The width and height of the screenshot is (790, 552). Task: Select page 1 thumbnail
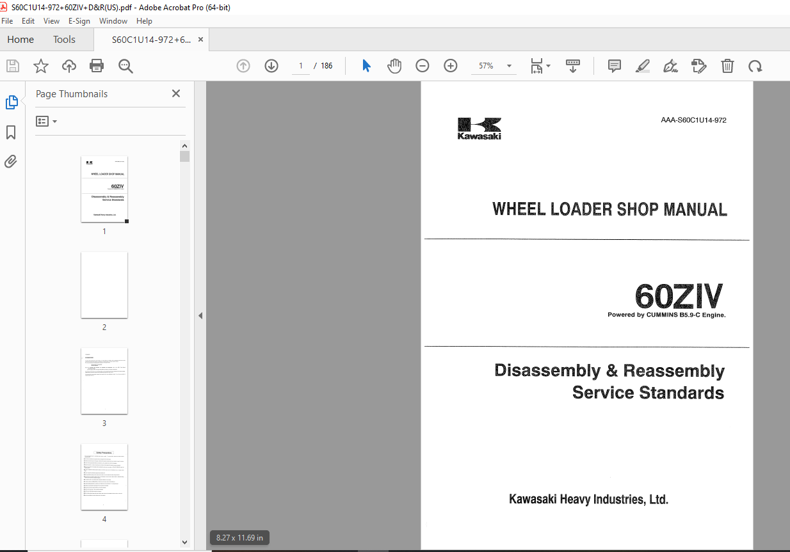(104, 189)
